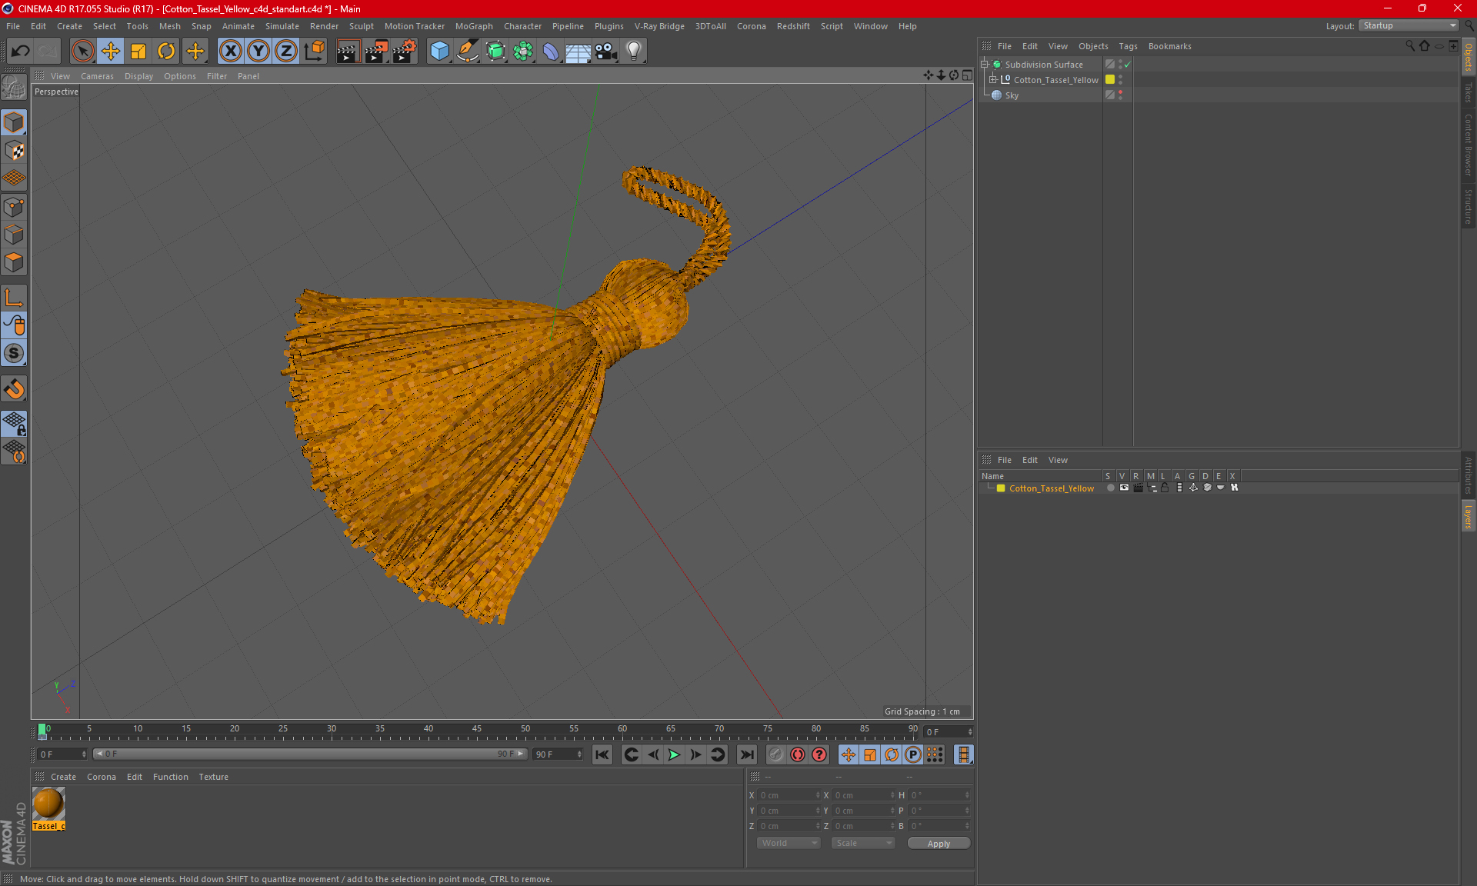Add a Cube primitive object
This screenshot has height=886, width=1477.
click(439, 51)
